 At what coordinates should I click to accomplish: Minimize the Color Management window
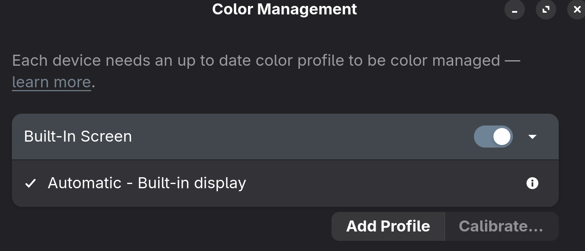tap(515, 10)
